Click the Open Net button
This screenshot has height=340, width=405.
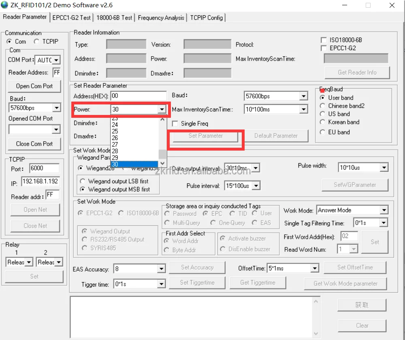[x=35, y=210]
